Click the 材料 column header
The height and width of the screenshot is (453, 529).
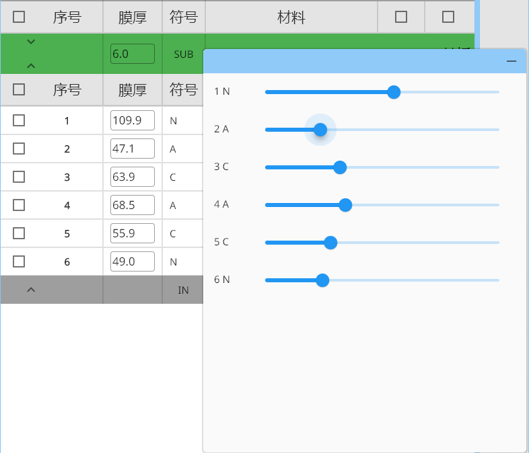291,17
